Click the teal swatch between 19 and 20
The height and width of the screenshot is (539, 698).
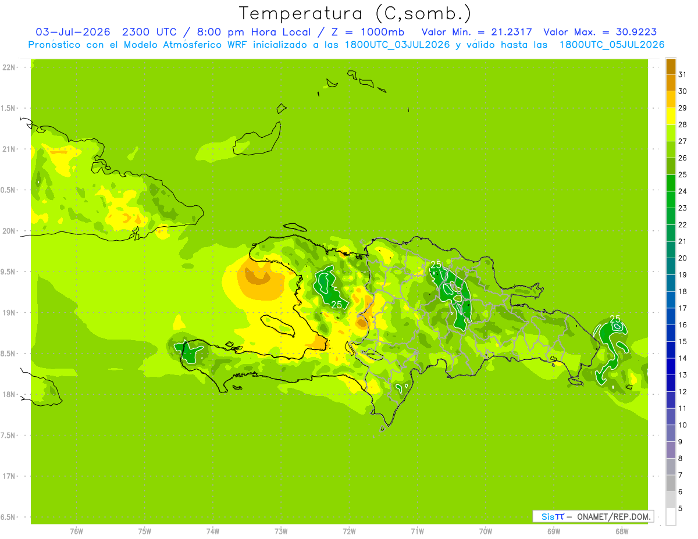671,266
